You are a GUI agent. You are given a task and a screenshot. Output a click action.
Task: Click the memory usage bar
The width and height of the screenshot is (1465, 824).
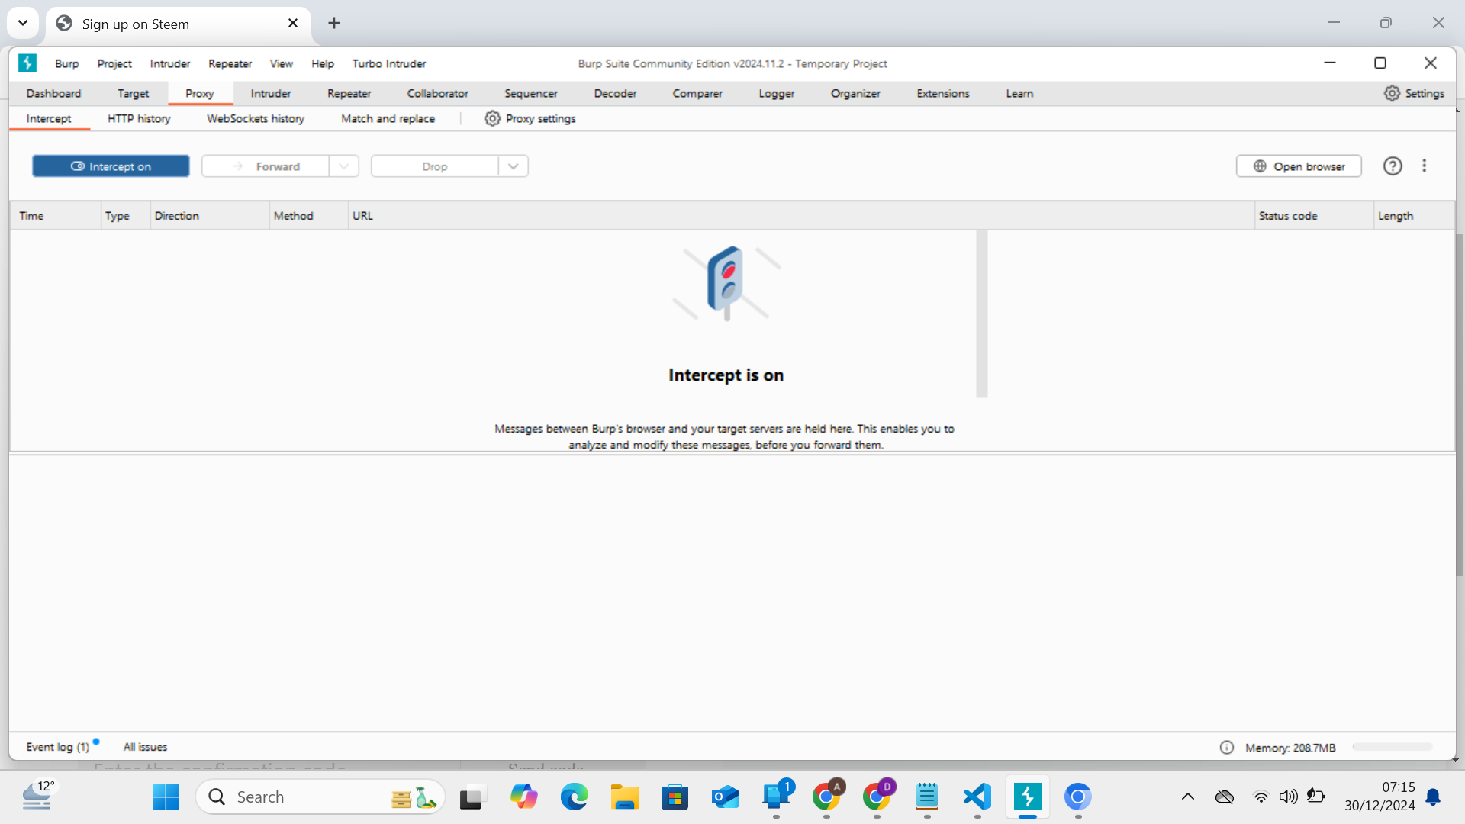click(1391, 747)
